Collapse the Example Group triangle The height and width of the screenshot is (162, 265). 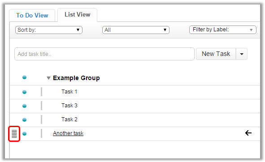click(49, 78)
